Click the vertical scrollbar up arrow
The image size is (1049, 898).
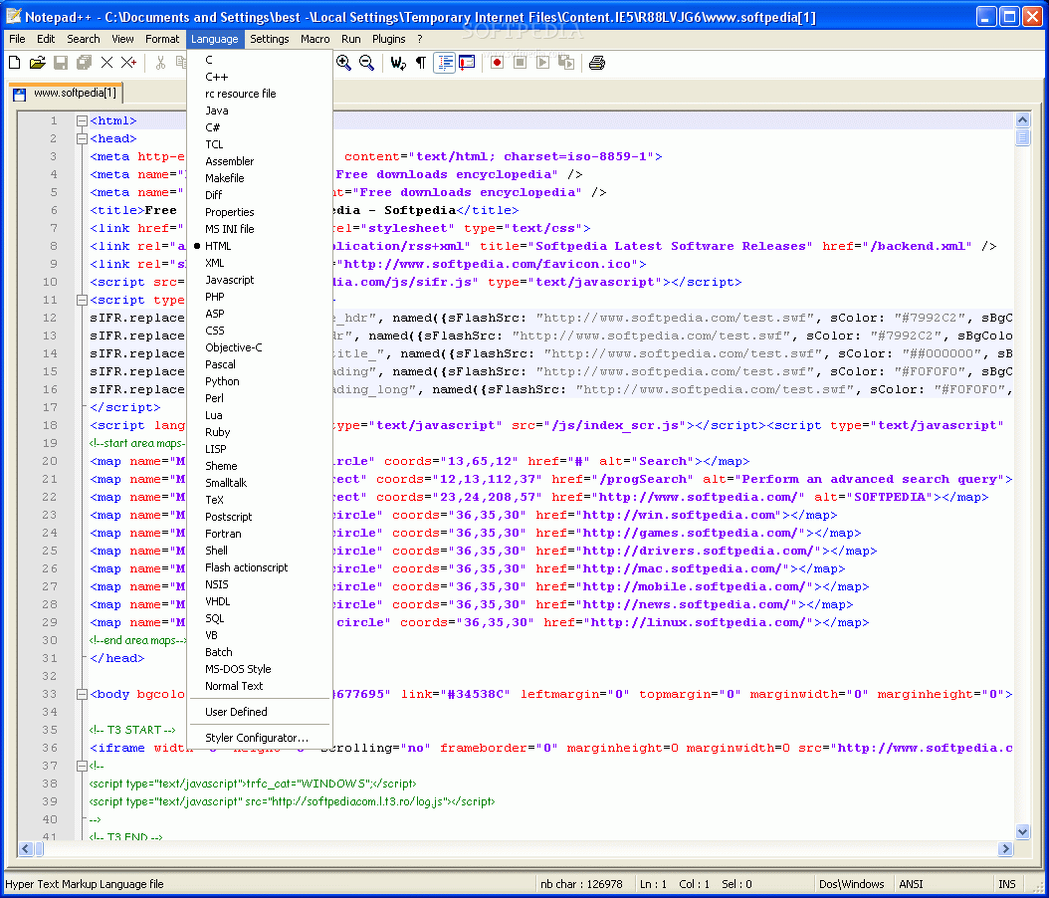[x=1022, y=120]
